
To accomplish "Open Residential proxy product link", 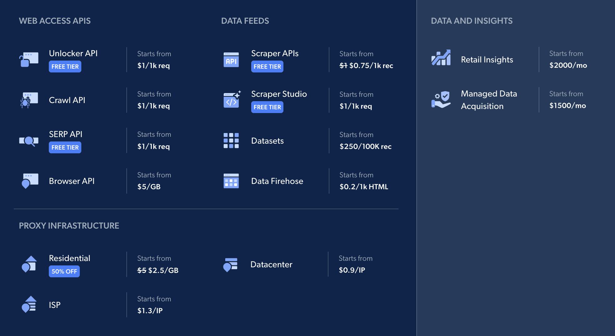I will coord(69,258).
